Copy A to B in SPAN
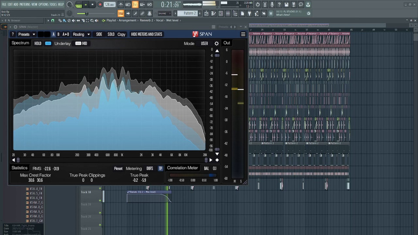418x235 pixels. pos(66,34)
